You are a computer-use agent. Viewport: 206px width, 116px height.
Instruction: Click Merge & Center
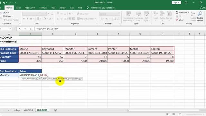tap(85, 19)
